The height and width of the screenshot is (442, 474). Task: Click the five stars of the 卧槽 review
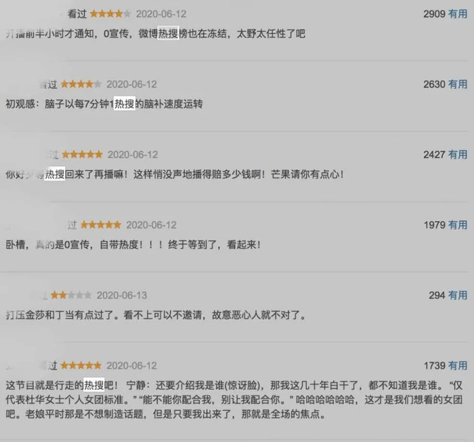tap(101, 225)
